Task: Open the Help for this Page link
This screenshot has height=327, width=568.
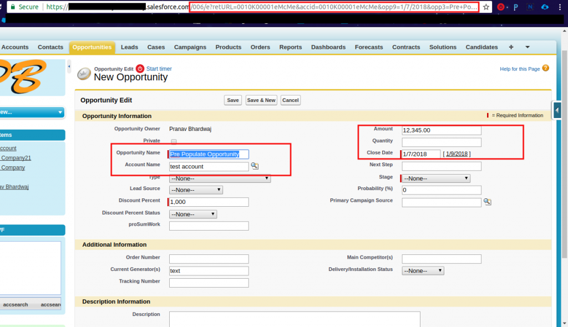Action: [x=520, y=69]
